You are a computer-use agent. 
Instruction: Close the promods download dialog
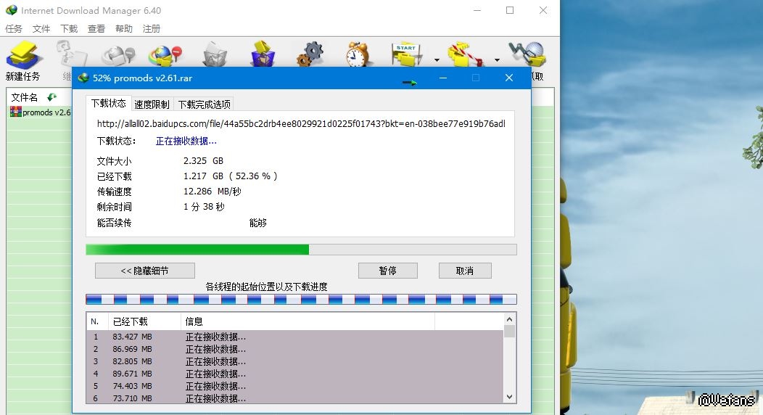coord(509,78)
